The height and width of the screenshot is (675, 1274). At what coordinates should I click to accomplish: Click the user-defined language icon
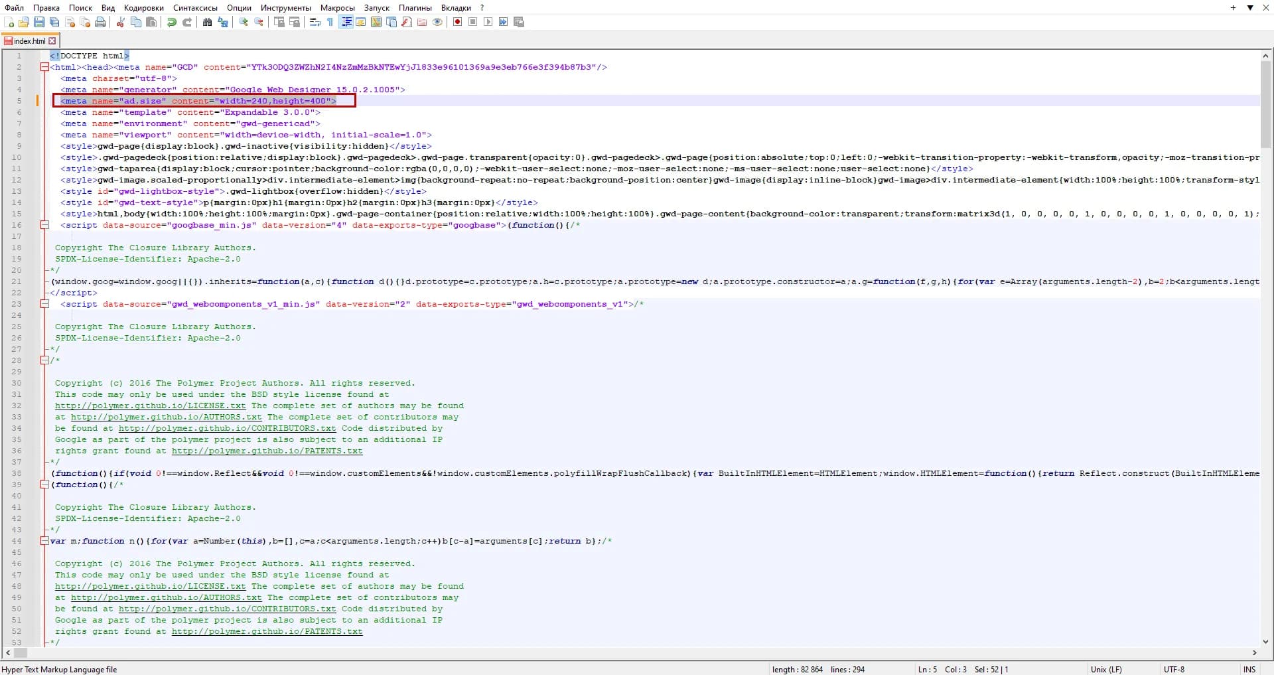point(361,22)
